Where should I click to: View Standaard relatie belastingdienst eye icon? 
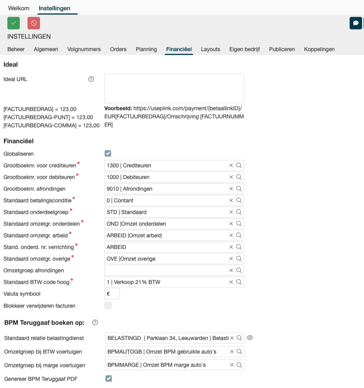(x=250, y=338)
